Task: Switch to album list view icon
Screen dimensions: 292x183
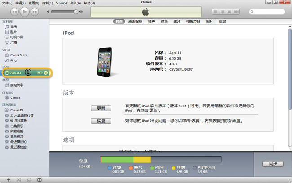Action: pyautogui.click(x=222, y=12)
